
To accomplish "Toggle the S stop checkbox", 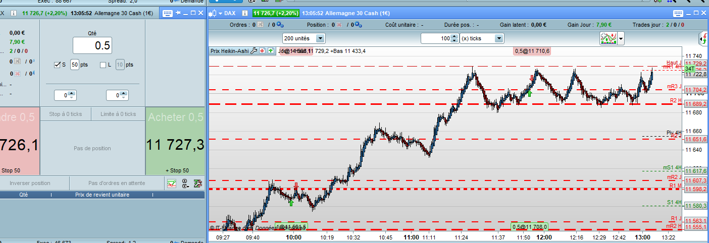I will [x=57, y=65].
